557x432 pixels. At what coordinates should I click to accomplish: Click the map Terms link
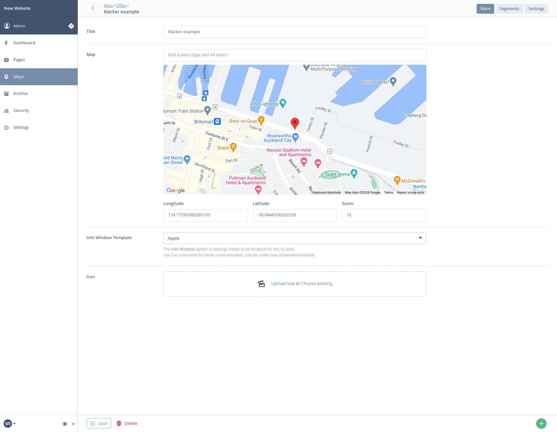tap(389, 193)
